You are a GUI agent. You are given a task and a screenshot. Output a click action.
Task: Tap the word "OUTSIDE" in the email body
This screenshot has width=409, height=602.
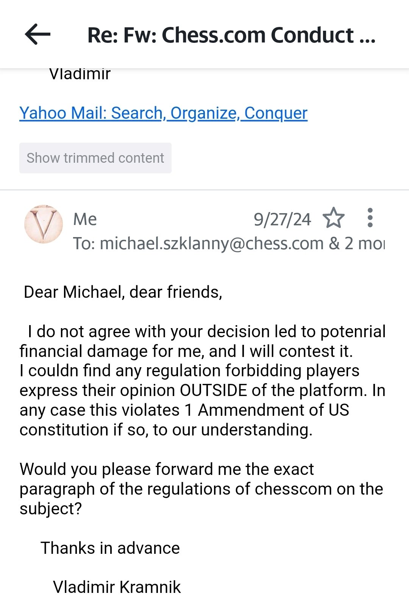(x=213, y=390)
